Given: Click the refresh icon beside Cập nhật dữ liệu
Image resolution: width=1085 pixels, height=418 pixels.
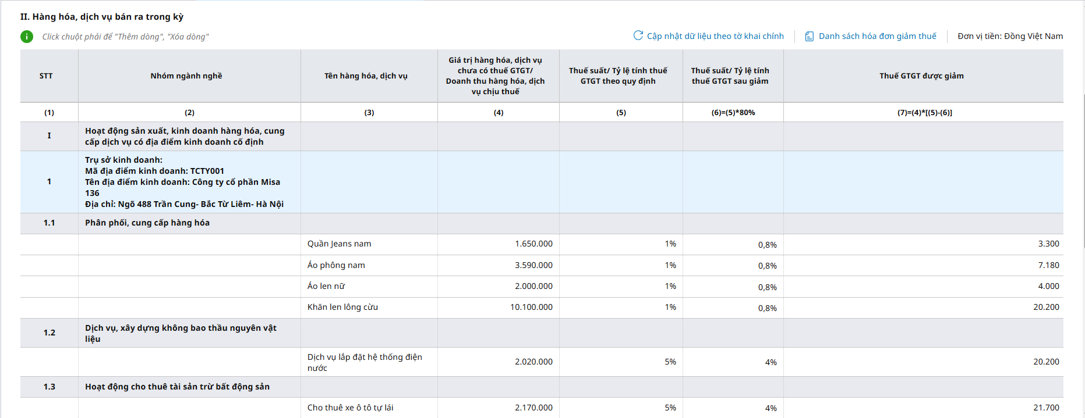Looking at the screenshot, I should coord(638,35).
